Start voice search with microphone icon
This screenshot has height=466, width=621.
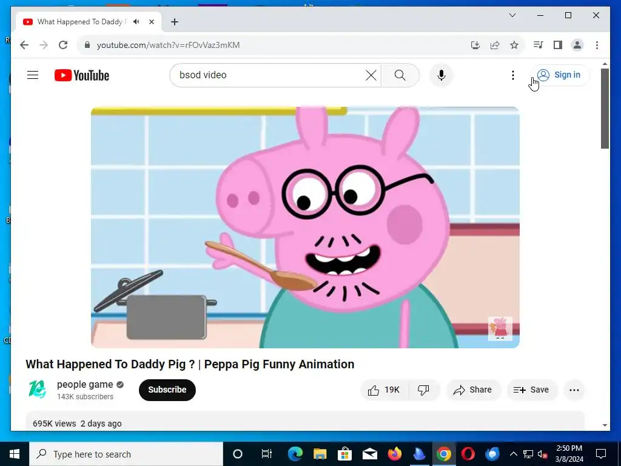point(441,75)
